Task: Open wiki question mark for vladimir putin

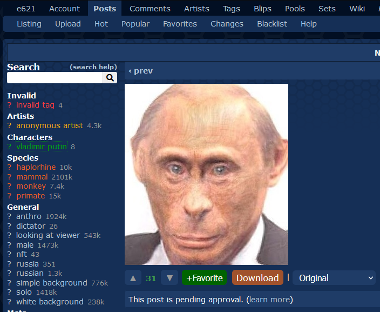Action: point(9,147)
